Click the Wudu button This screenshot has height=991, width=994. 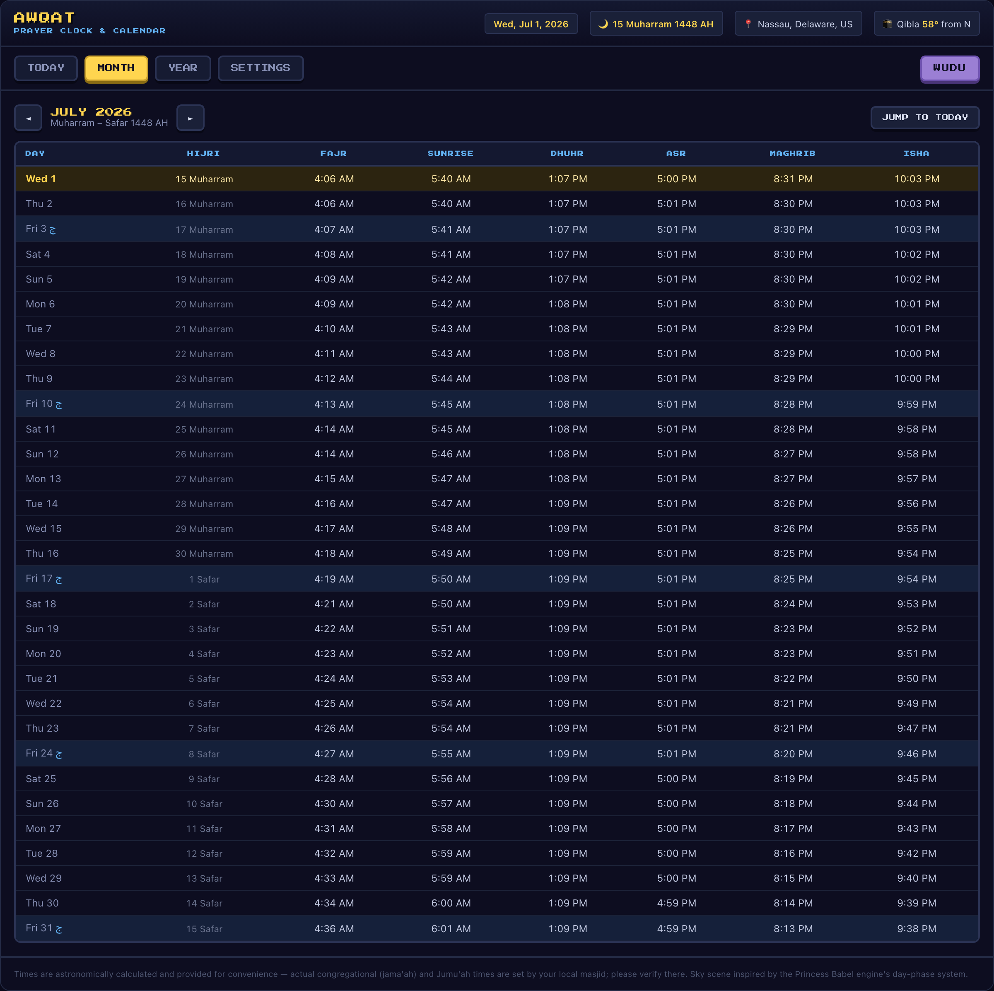(x=949, y=68)
